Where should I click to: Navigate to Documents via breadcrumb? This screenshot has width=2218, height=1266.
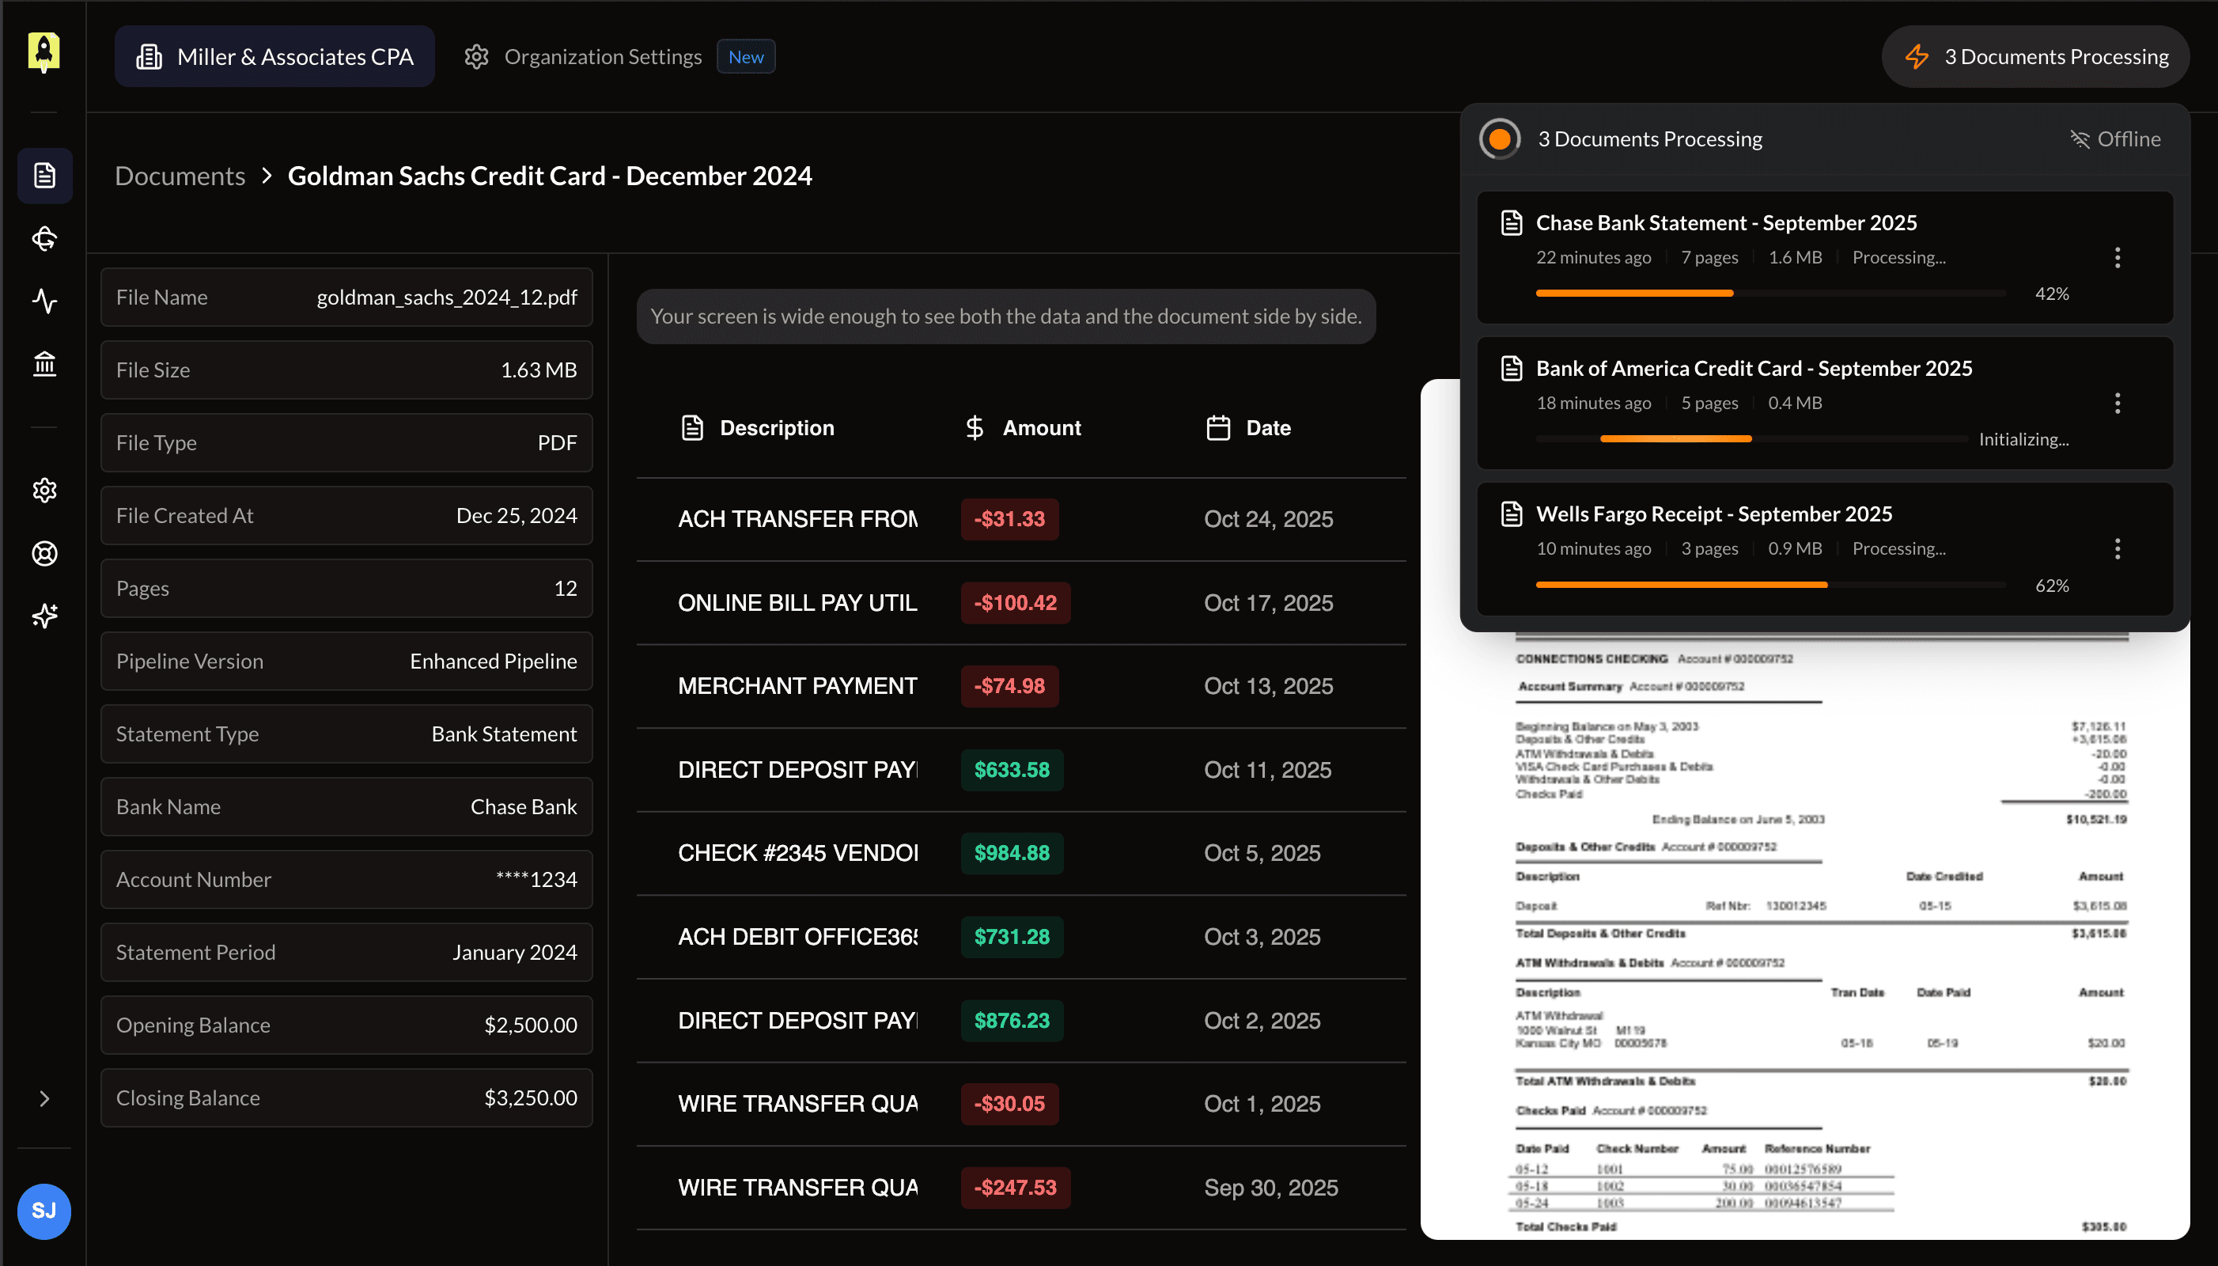coord(179,176)
